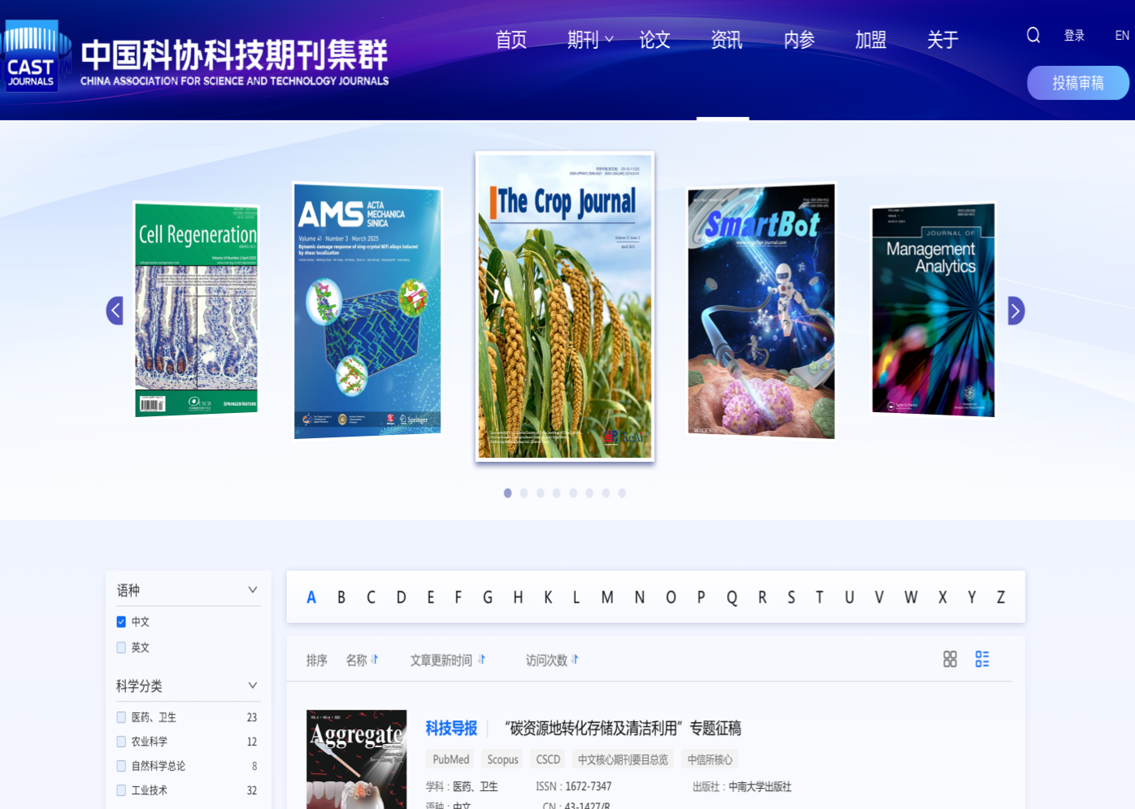Select the last carousel pagination dot
1135x809 pixels.
tap(622, 493)
